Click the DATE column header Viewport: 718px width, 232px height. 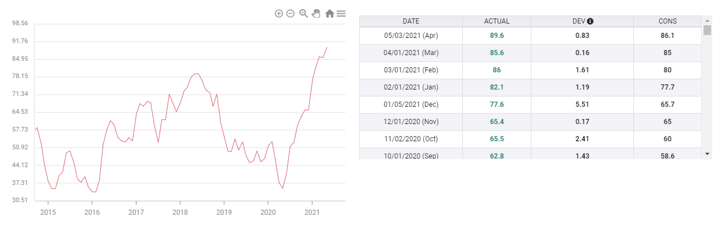pyautogui.click(x=411, y=21)
